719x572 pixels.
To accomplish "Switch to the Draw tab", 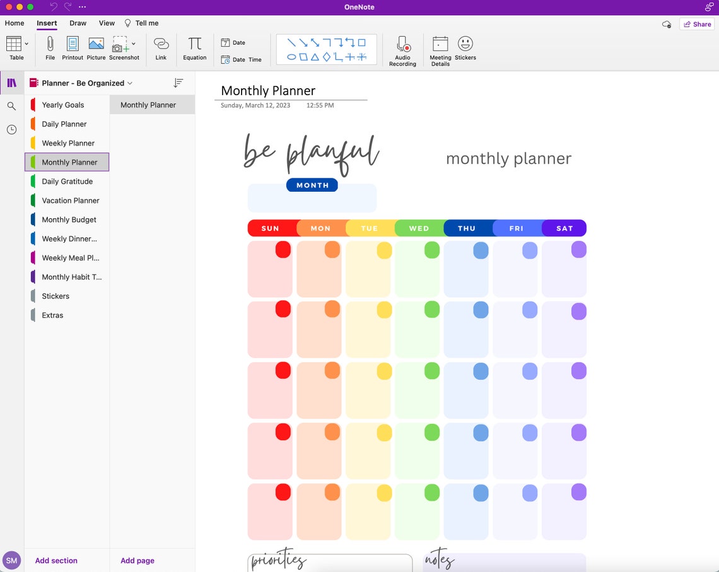I will point(78,23).
